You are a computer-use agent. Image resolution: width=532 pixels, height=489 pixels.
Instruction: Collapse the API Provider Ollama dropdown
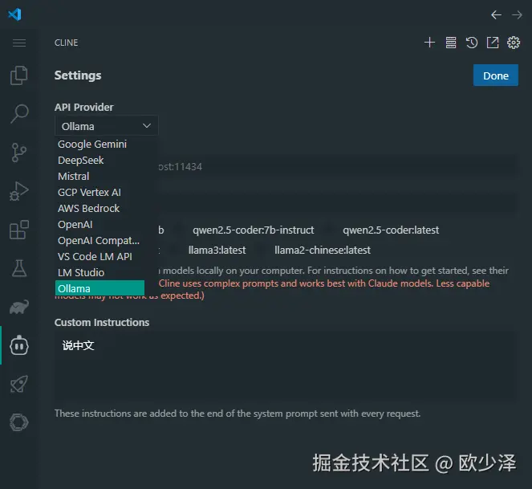pos(106,126)
